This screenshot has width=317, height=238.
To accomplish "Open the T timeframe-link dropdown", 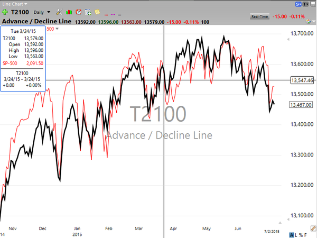I will tap(305, 4).
